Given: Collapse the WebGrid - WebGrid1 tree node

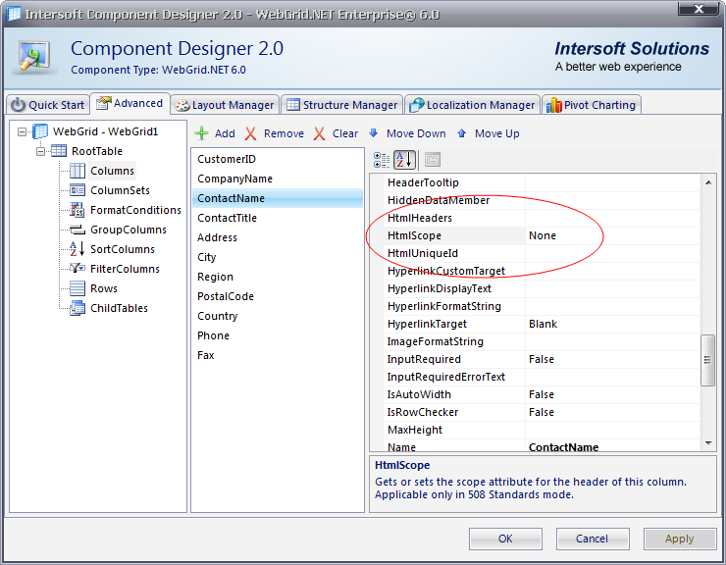Looking at the screenshot, I should 22,132.
